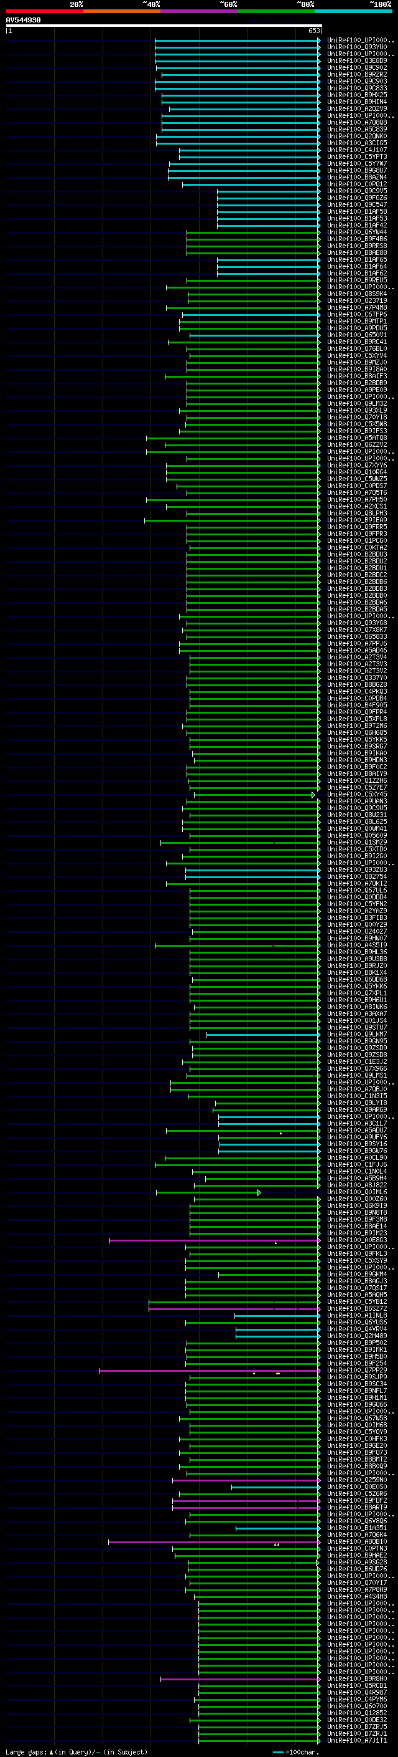Screen dimensions: 398x1757
Task: Select the UniRef100_A4S5I9 label
Action: (357, 946)
